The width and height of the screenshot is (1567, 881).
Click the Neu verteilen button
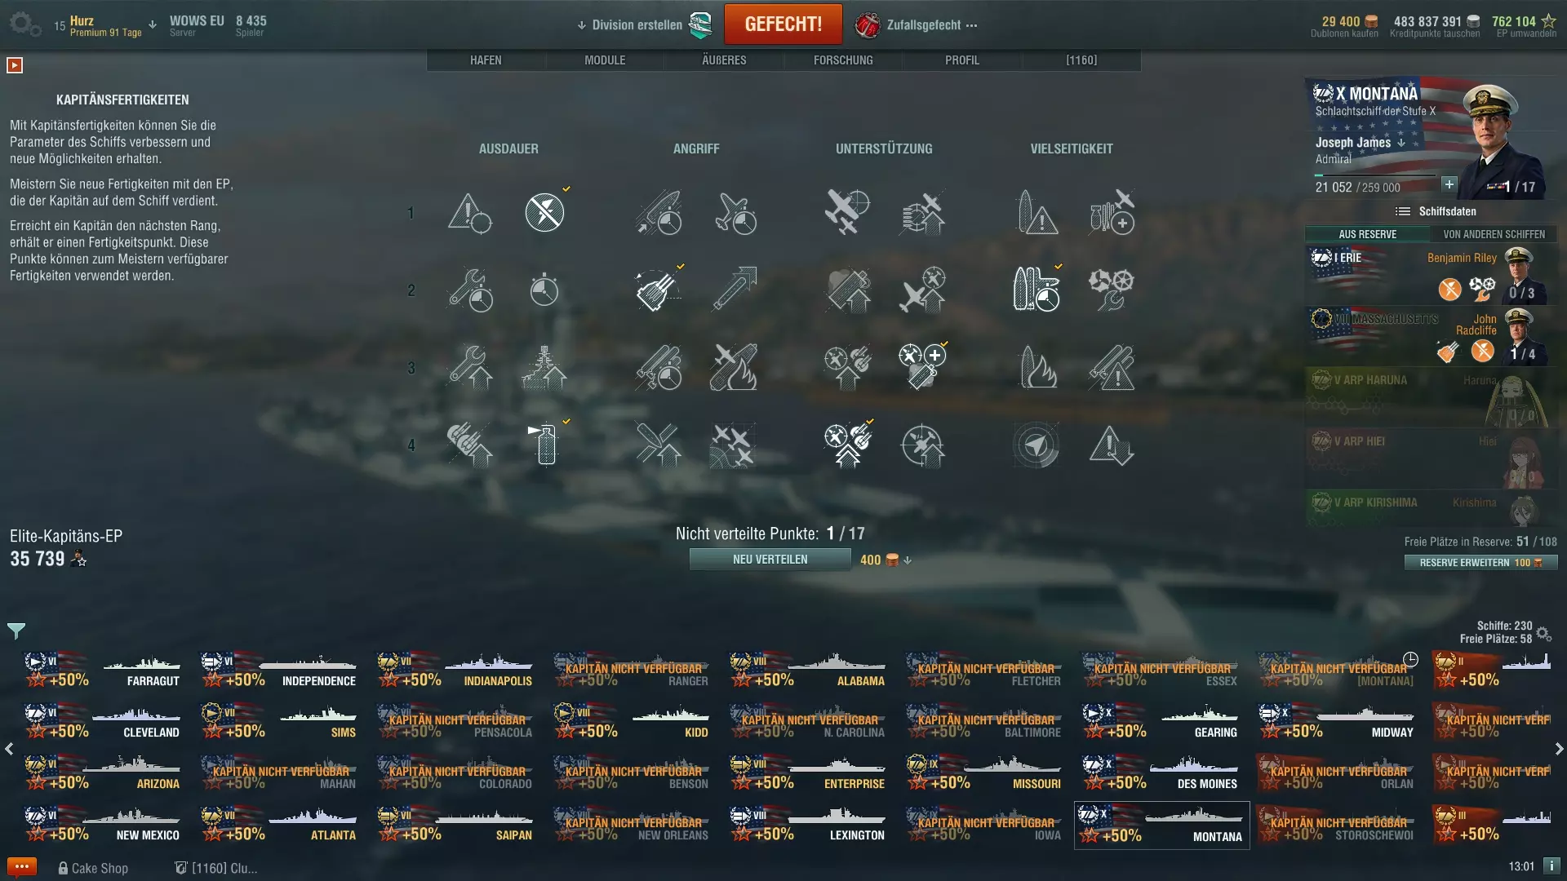[x=770, y=560]
